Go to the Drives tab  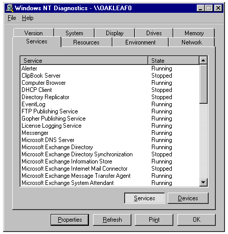[154, 33]
